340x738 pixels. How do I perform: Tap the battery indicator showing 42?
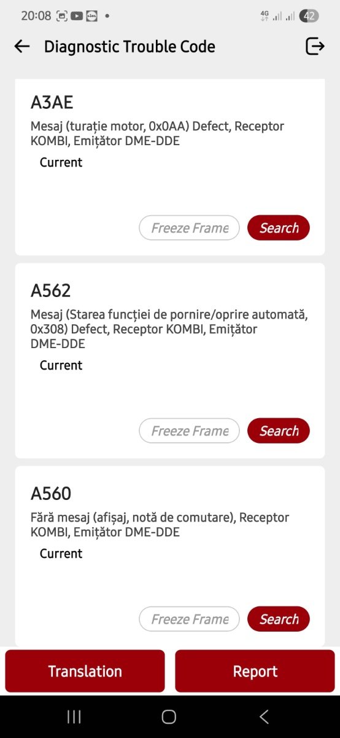point(309,16)
